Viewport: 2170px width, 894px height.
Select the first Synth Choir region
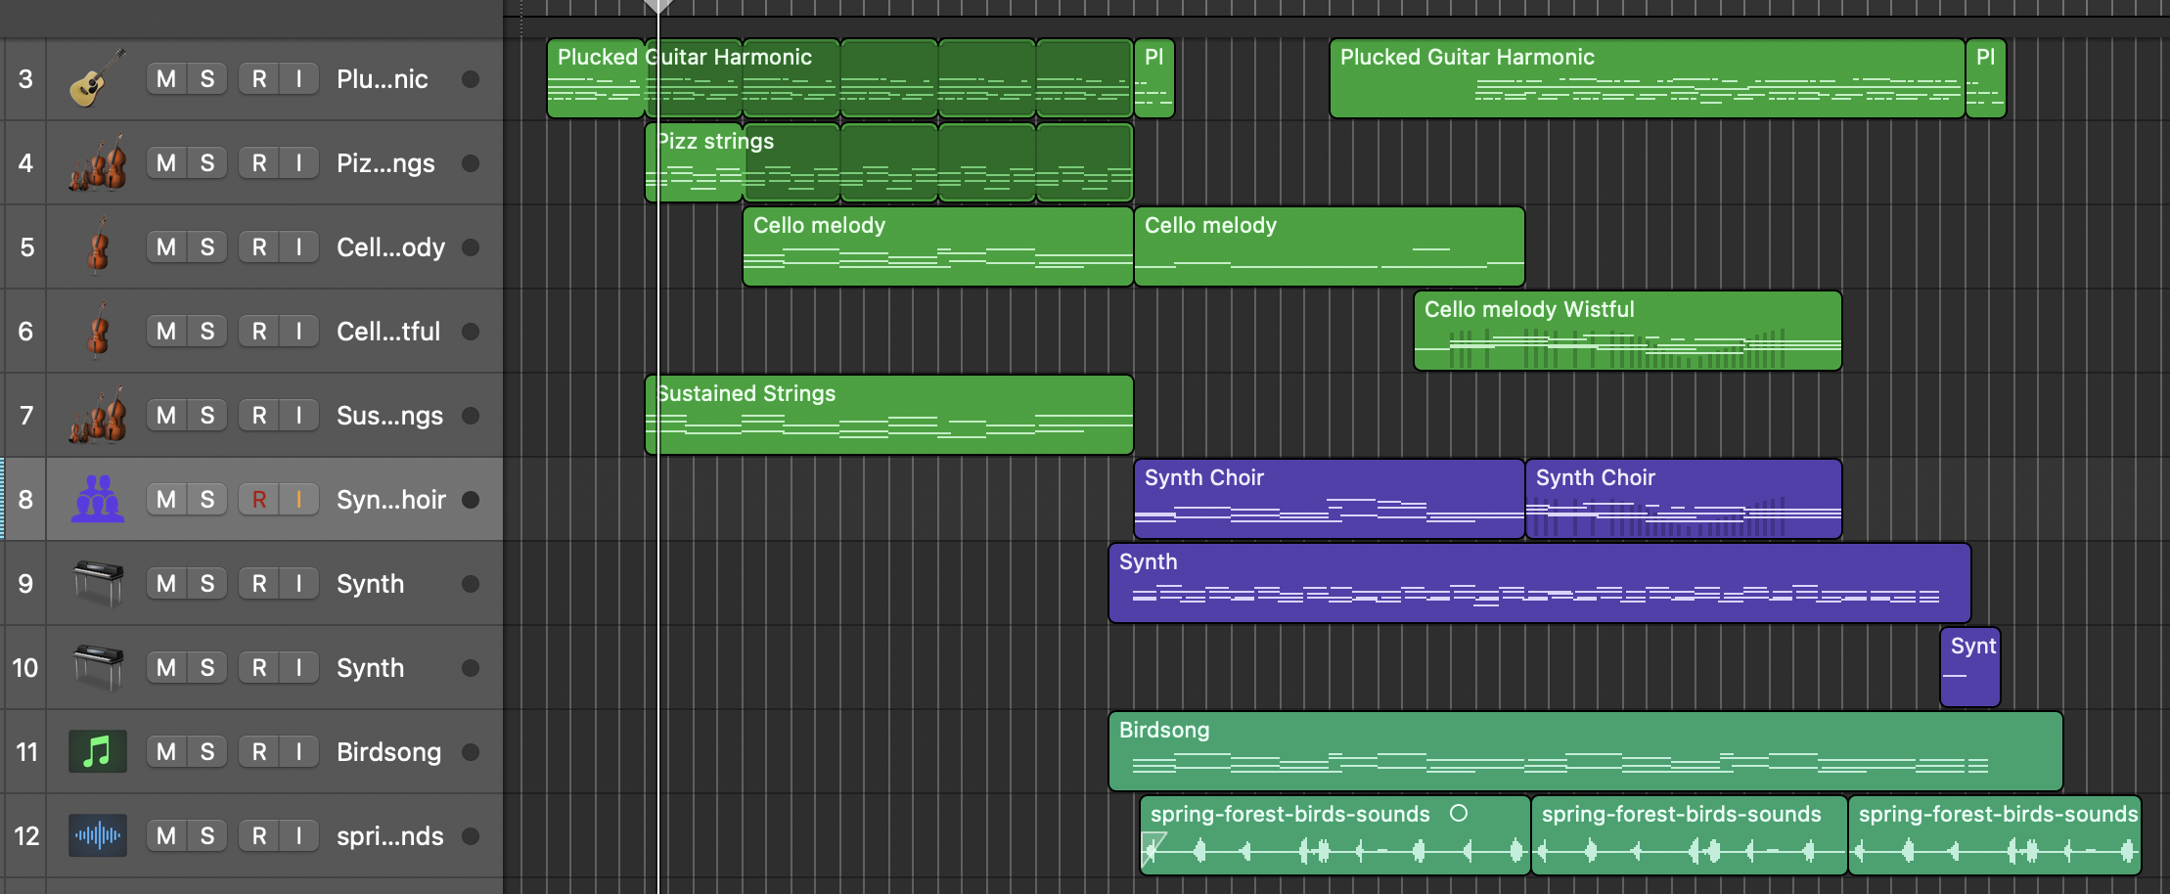(x=1330, y=499)
